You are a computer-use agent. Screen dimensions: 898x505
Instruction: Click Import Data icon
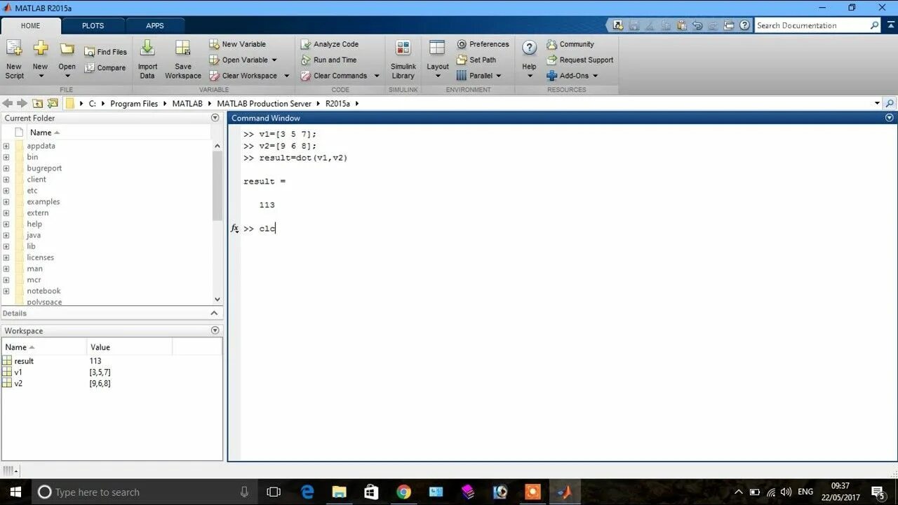coord(147,48)
